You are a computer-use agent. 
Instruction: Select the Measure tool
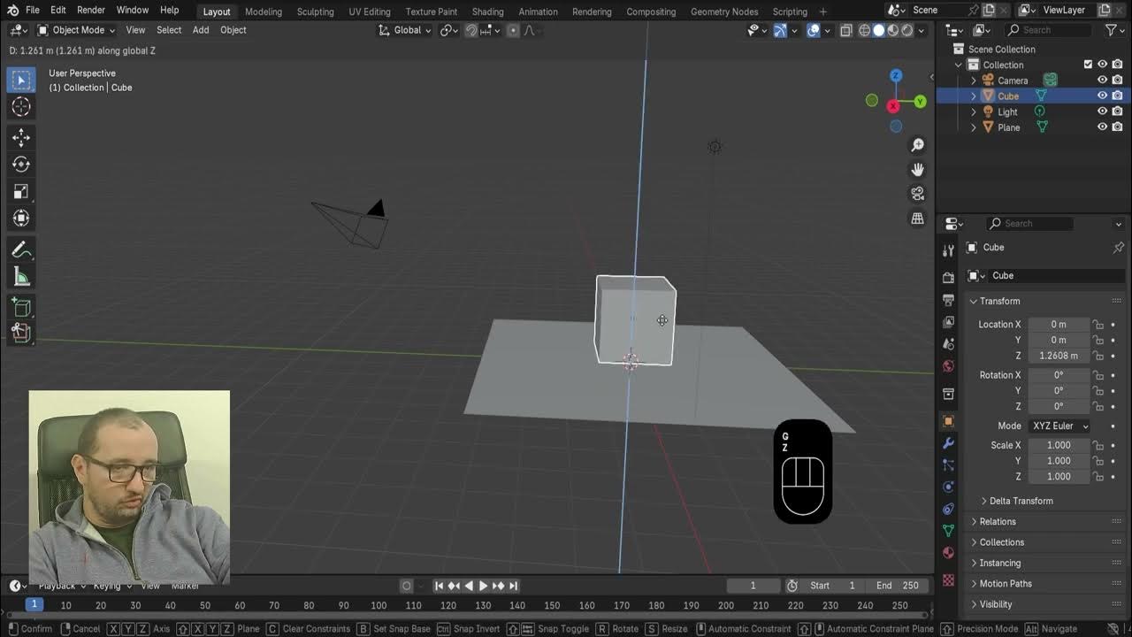(21, 278)
